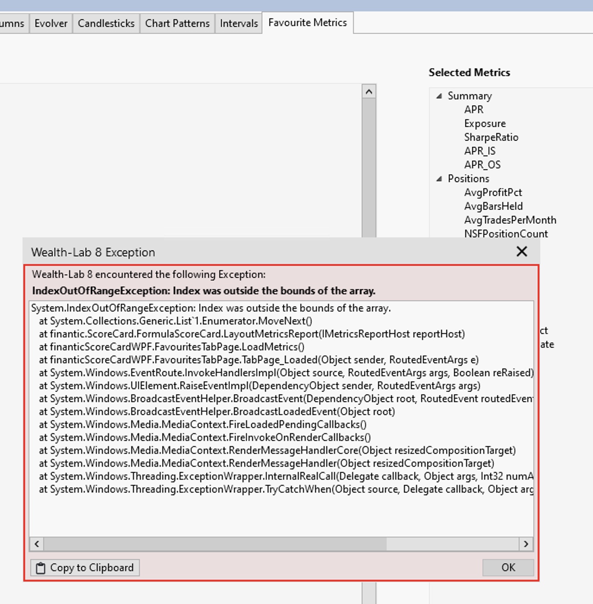Pick the APR_OS metric
The width and height of the screenshot is (593, 604).
pos(483,165)
